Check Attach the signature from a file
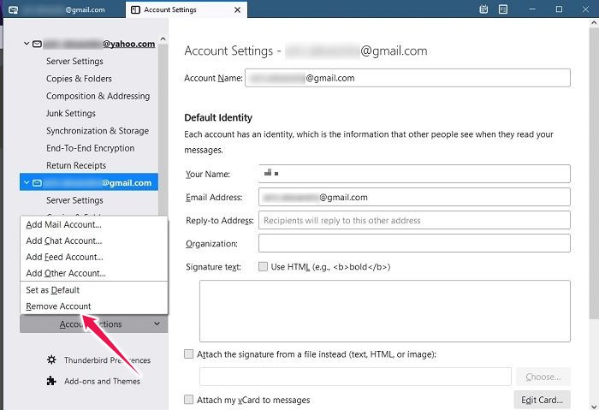 pos(189,354)
